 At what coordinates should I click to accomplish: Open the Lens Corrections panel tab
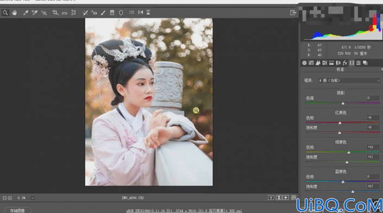click(338, 63)
